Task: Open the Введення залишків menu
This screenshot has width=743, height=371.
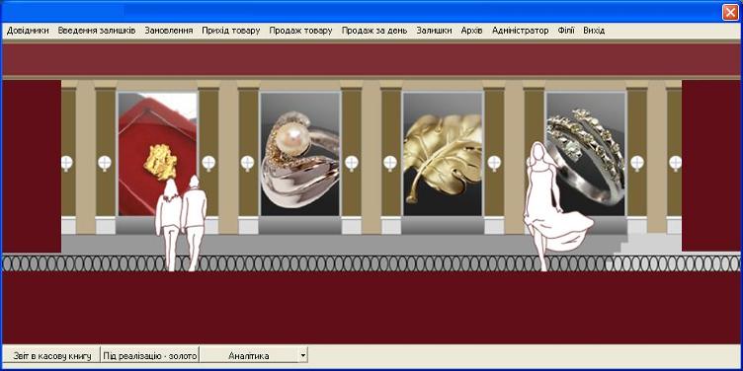Action: [x=97, y=31]
